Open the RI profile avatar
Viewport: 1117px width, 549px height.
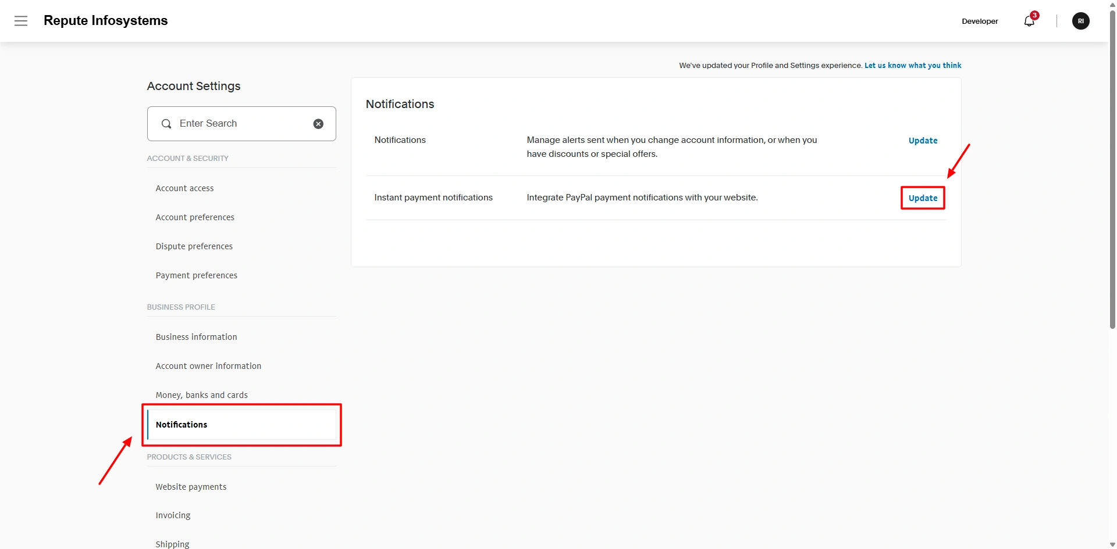pos(1080,21)
